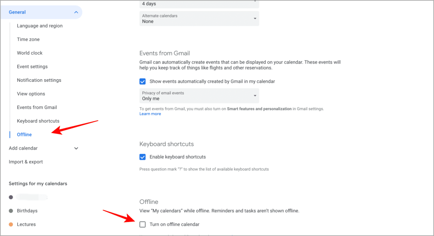The width and height of the screenshot is (434, 236).
Task: Select View options in sidebar
Action: click(x=31, y=94)
